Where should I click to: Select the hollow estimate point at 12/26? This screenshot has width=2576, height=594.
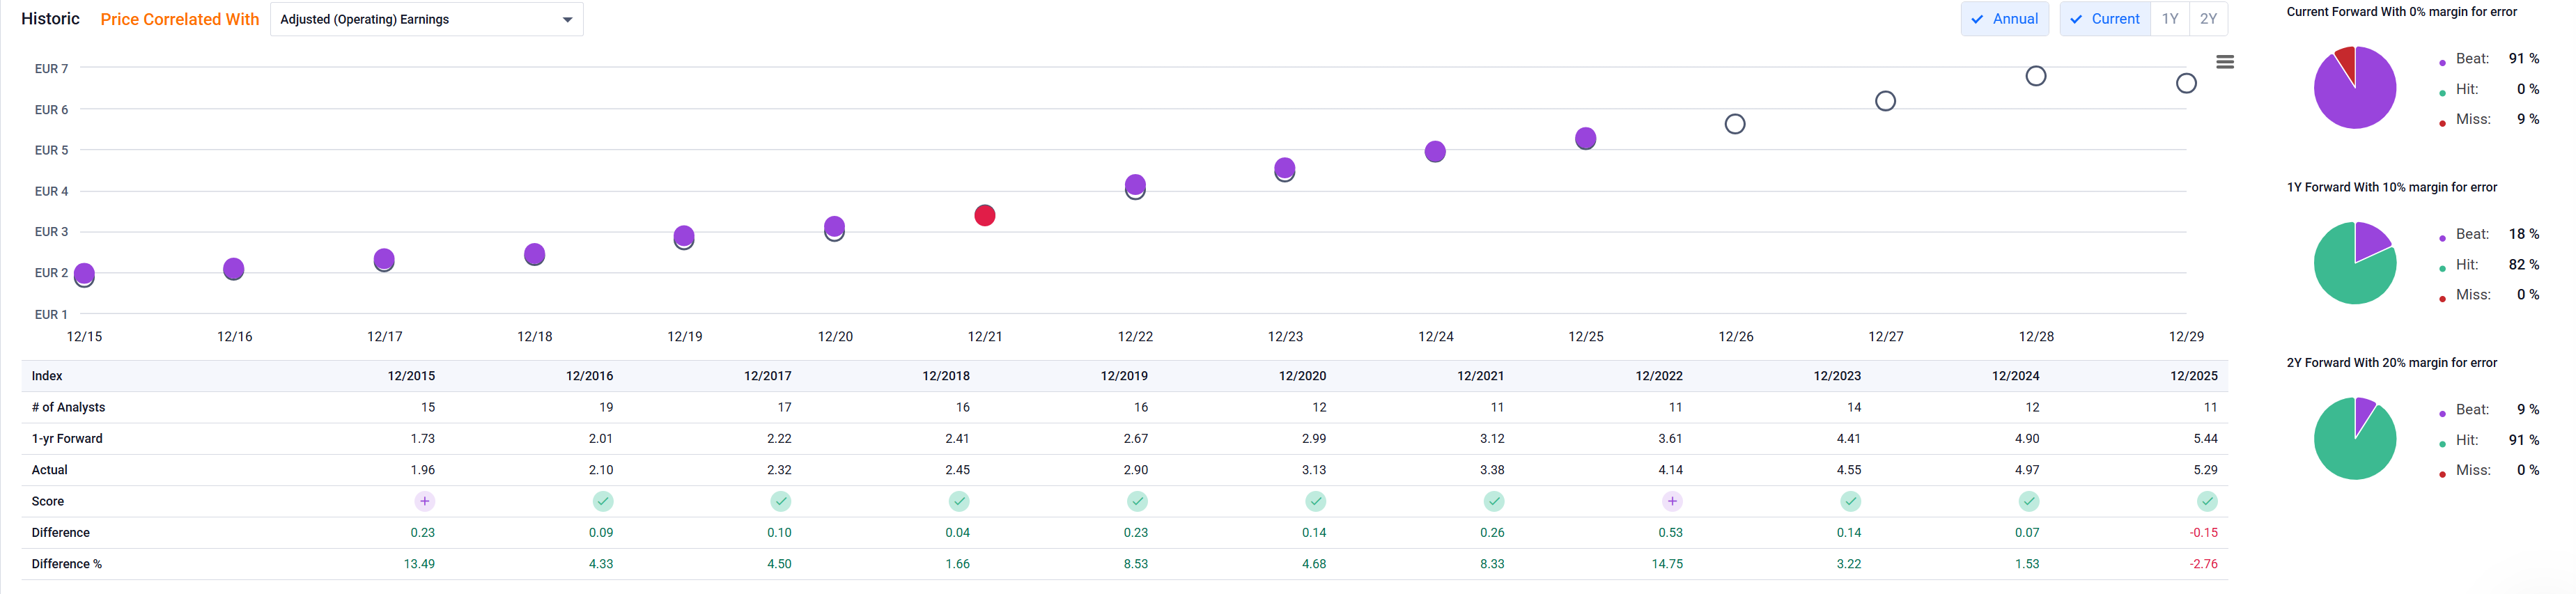point(1735,124)
